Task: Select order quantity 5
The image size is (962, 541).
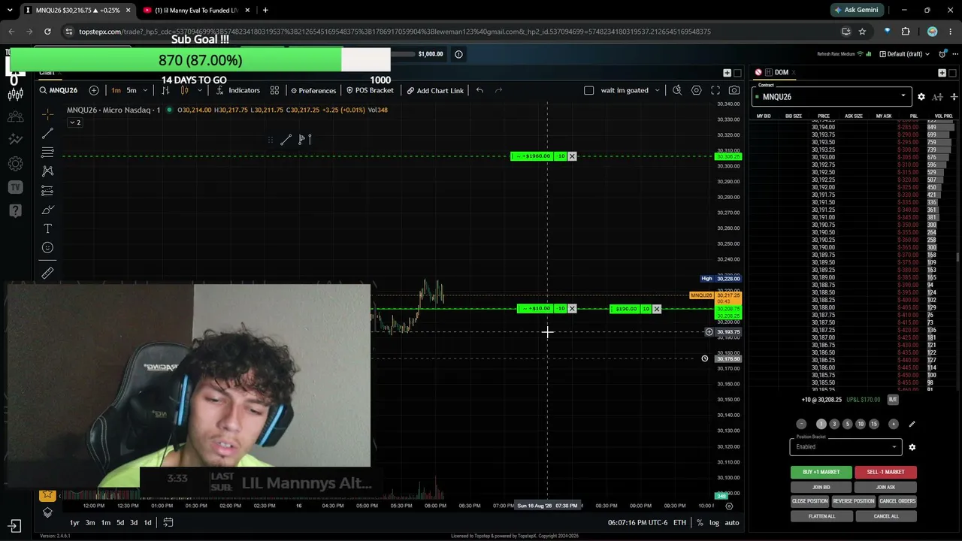Action: [x=847, y=424]
